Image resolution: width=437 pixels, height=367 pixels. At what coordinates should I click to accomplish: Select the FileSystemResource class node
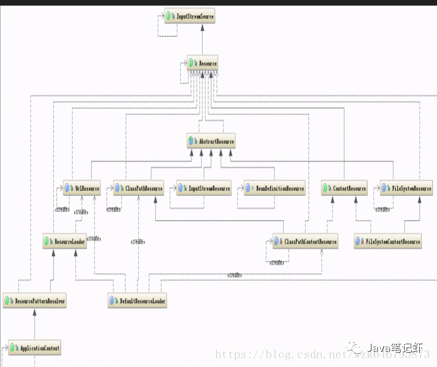[406, 188]
